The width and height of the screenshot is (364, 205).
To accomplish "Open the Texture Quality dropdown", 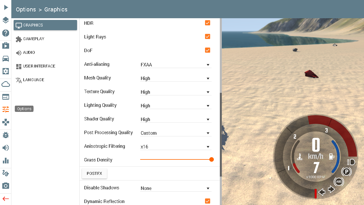I will (176, 92).
